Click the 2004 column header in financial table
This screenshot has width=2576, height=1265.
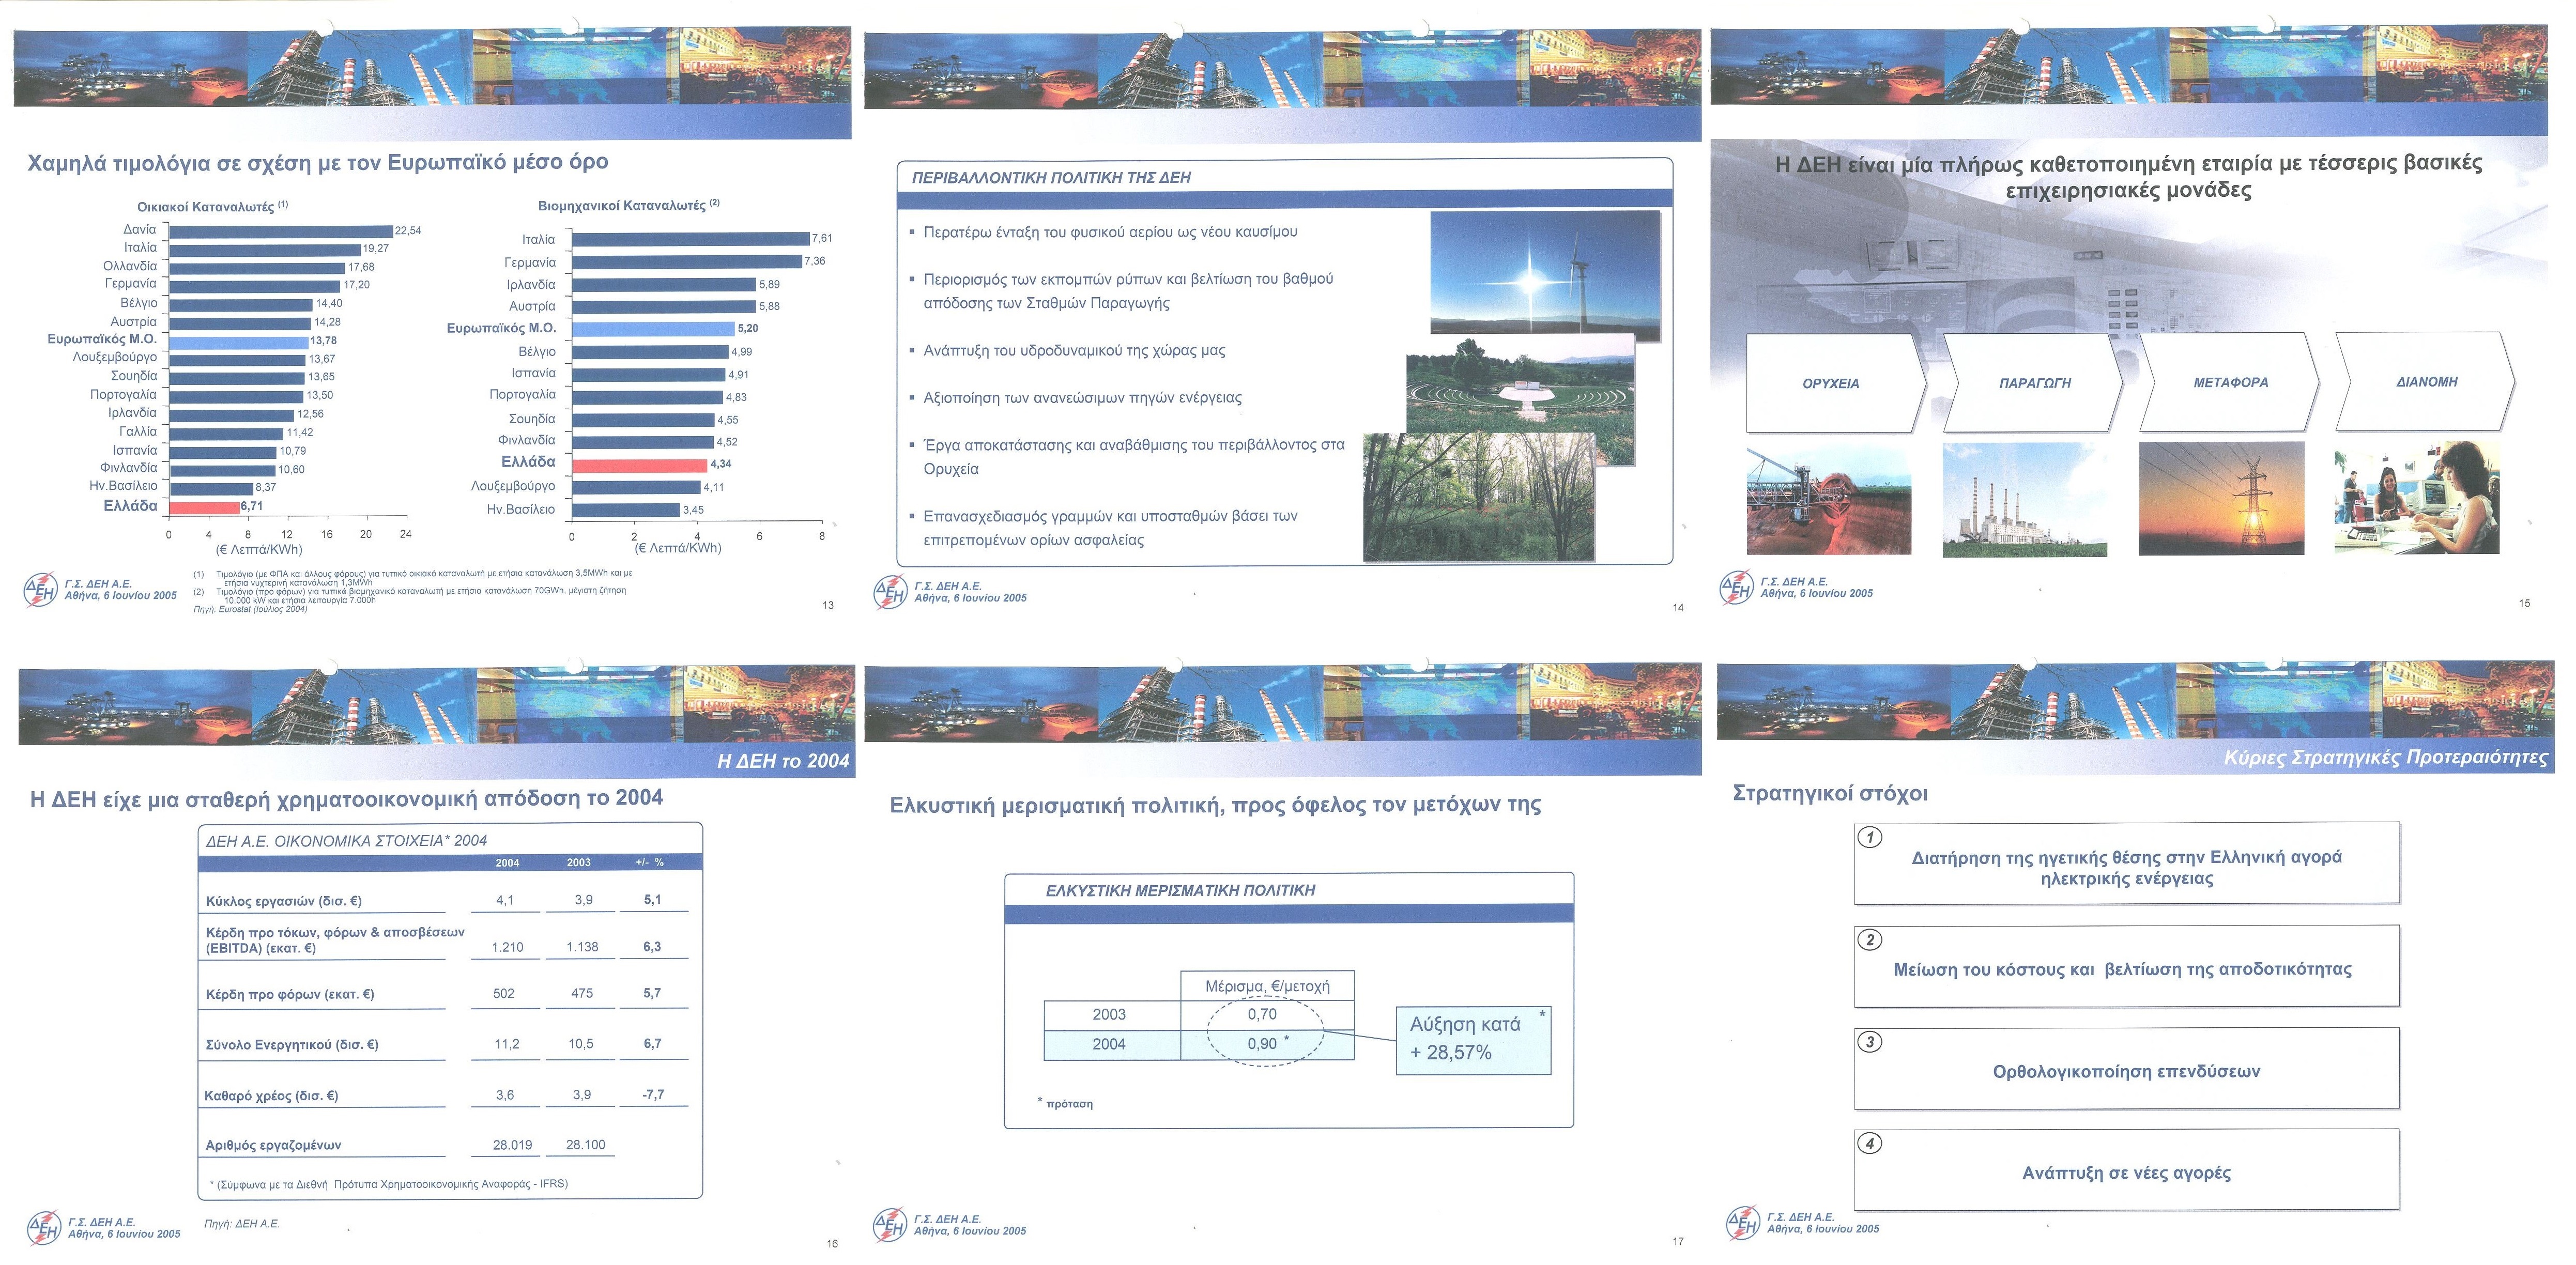click(x=507, y=863)
